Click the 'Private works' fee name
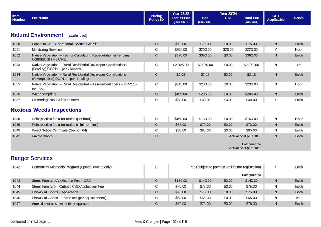The image size is (321, 227). tap(42, 136)
